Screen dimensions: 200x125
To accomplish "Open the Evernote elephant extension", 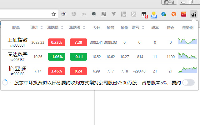I will click(94, 14).
